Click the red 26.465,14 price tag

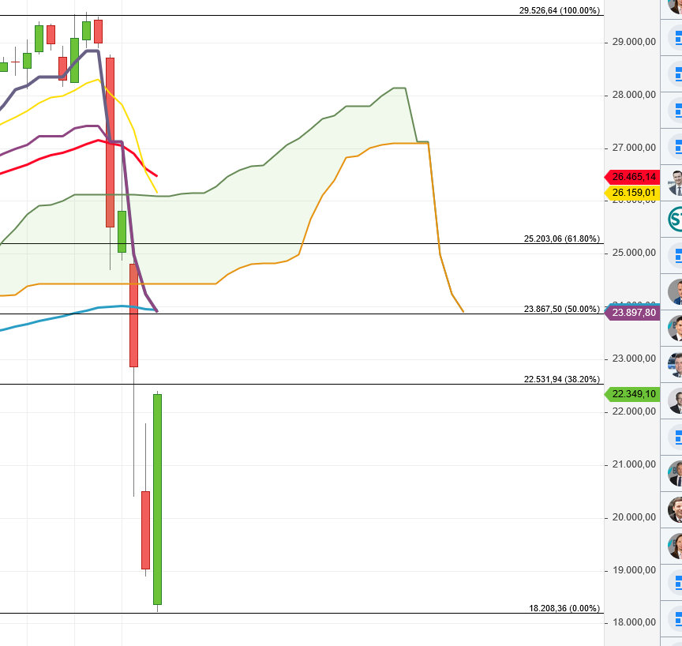point(632,177)
